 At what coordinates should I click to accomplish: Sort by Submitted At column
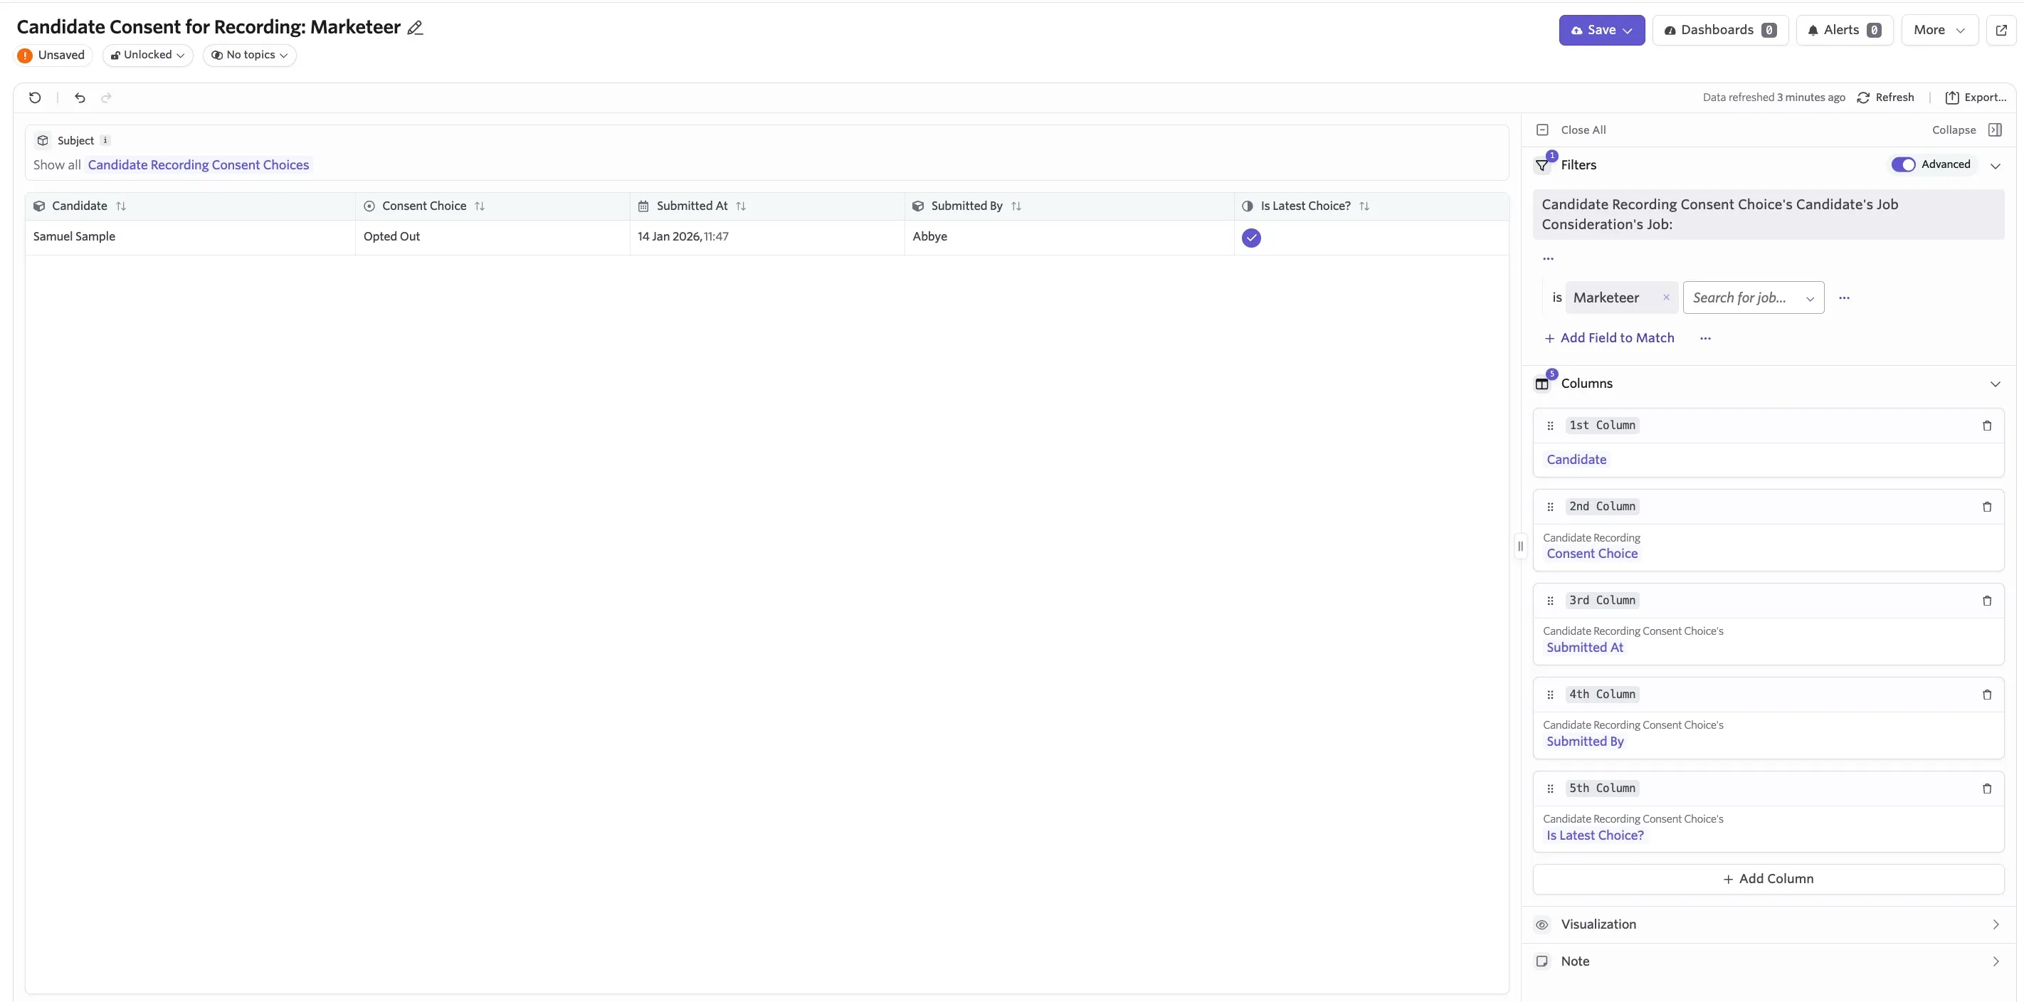tap(740, 206)
